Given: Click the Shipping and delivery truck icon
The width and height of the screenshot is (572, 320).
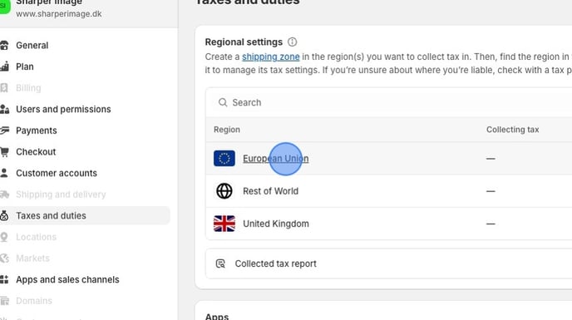Looking at the screenshot, I should 4,194.
